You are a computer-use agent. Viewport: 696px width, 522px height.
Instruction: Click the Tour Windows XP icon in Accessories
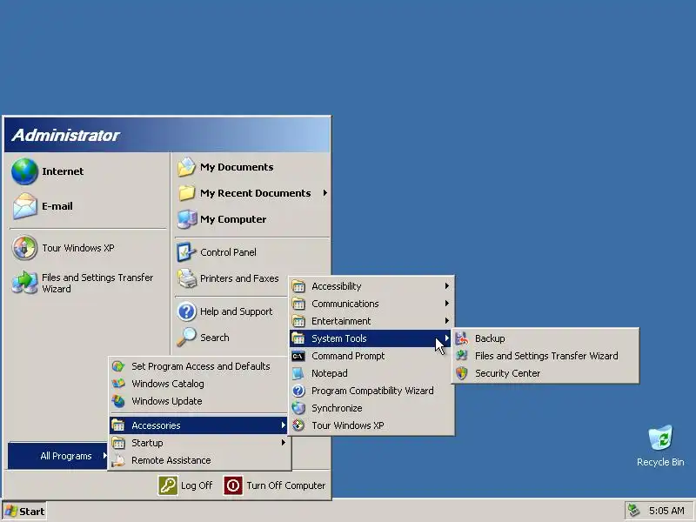pyautogui.click(x=298, y=425)
